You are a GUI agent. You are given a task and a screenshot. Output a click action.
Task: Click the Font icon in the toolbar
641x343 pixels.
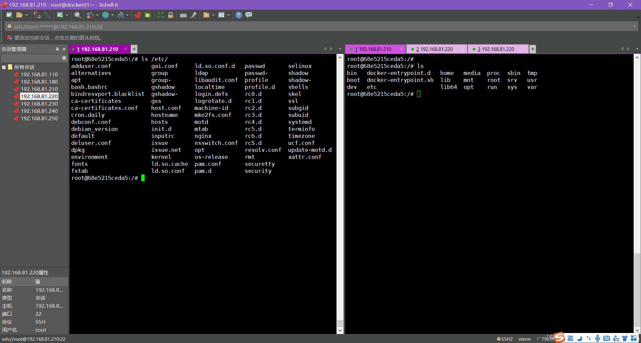tap(121, 15)
